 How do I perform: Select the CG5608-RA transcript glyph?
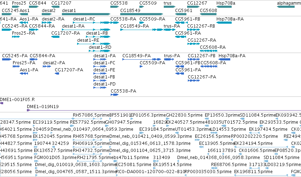point(208,51)
